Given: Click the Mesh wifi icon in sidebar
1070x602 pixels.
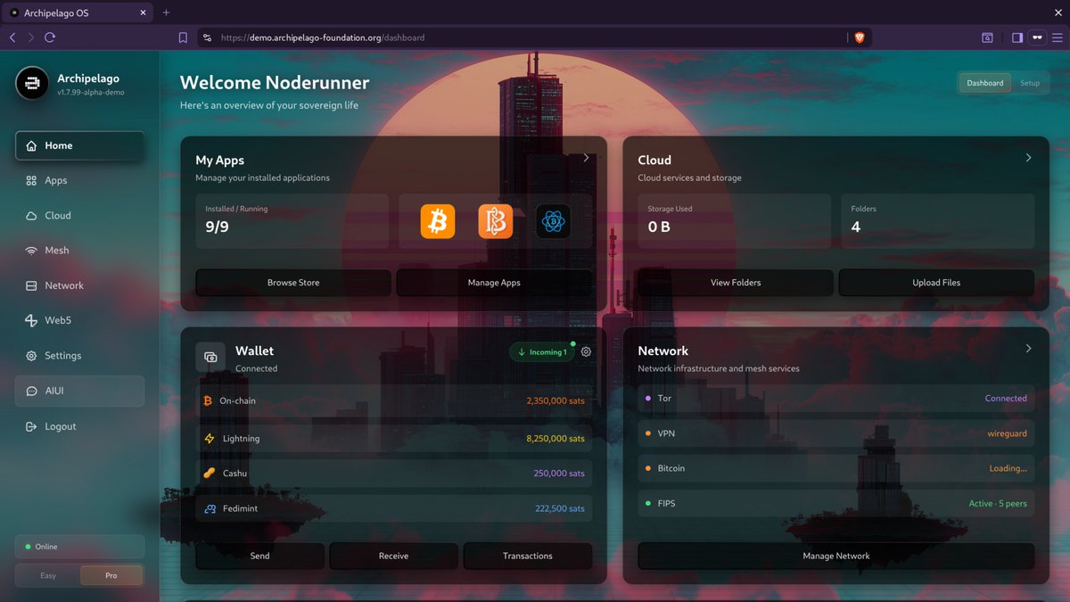Looking at the screenshot, I should (x=32, y=251).
